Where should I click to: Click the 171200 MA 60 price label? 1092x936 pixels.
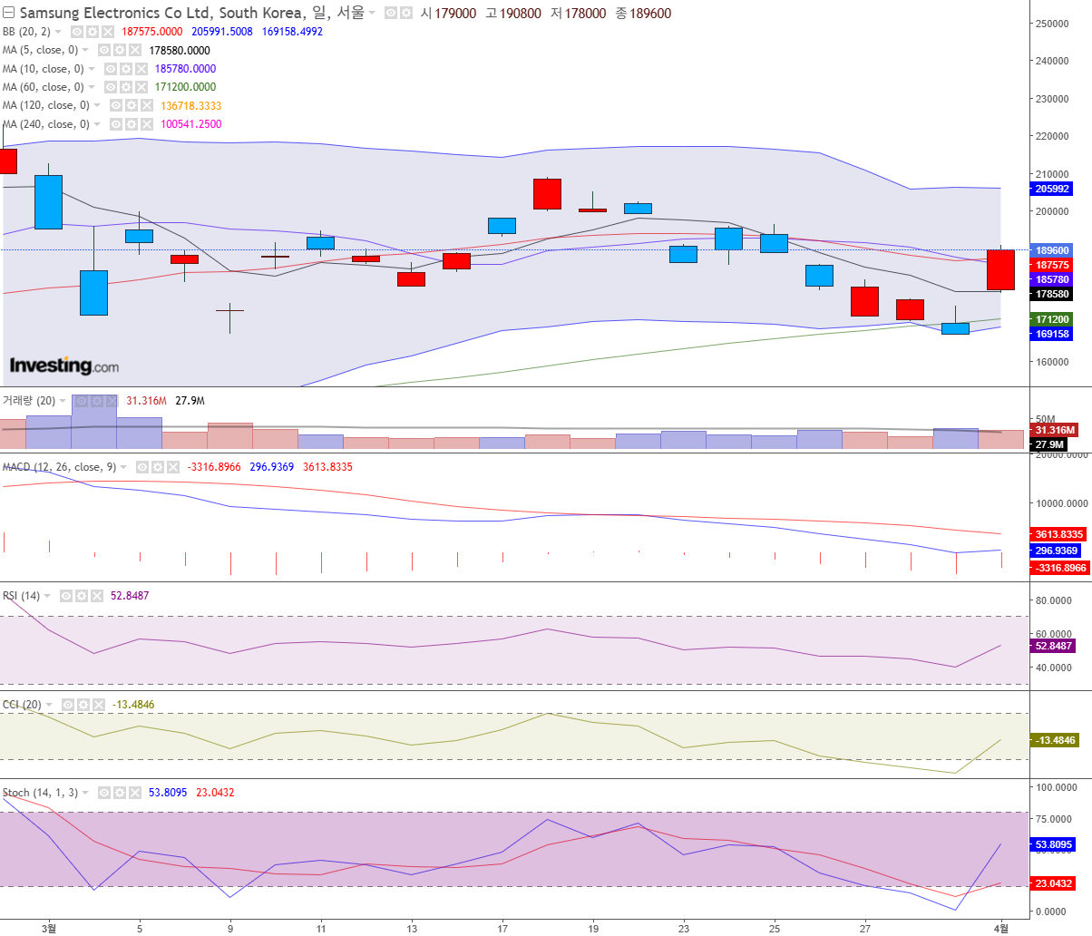1051,319
